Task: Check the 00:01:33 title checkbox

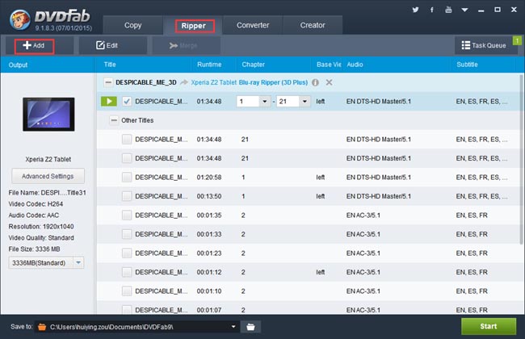Action: [127, 234]
